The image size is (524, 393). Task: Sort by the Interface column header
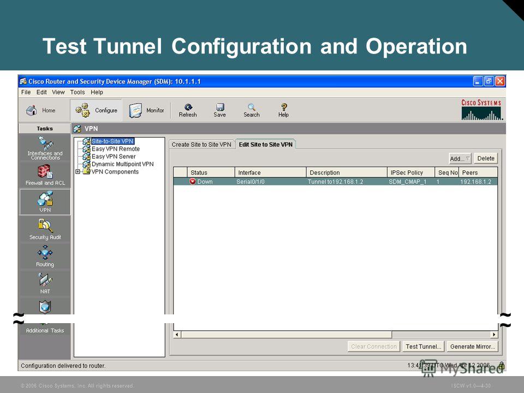point(270,172)
